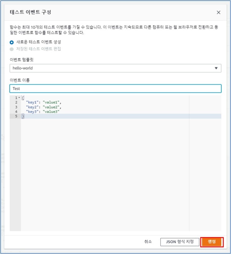The image size is (231, 254).
Task: Click line number 5 in the gutter
Action: 16,116
